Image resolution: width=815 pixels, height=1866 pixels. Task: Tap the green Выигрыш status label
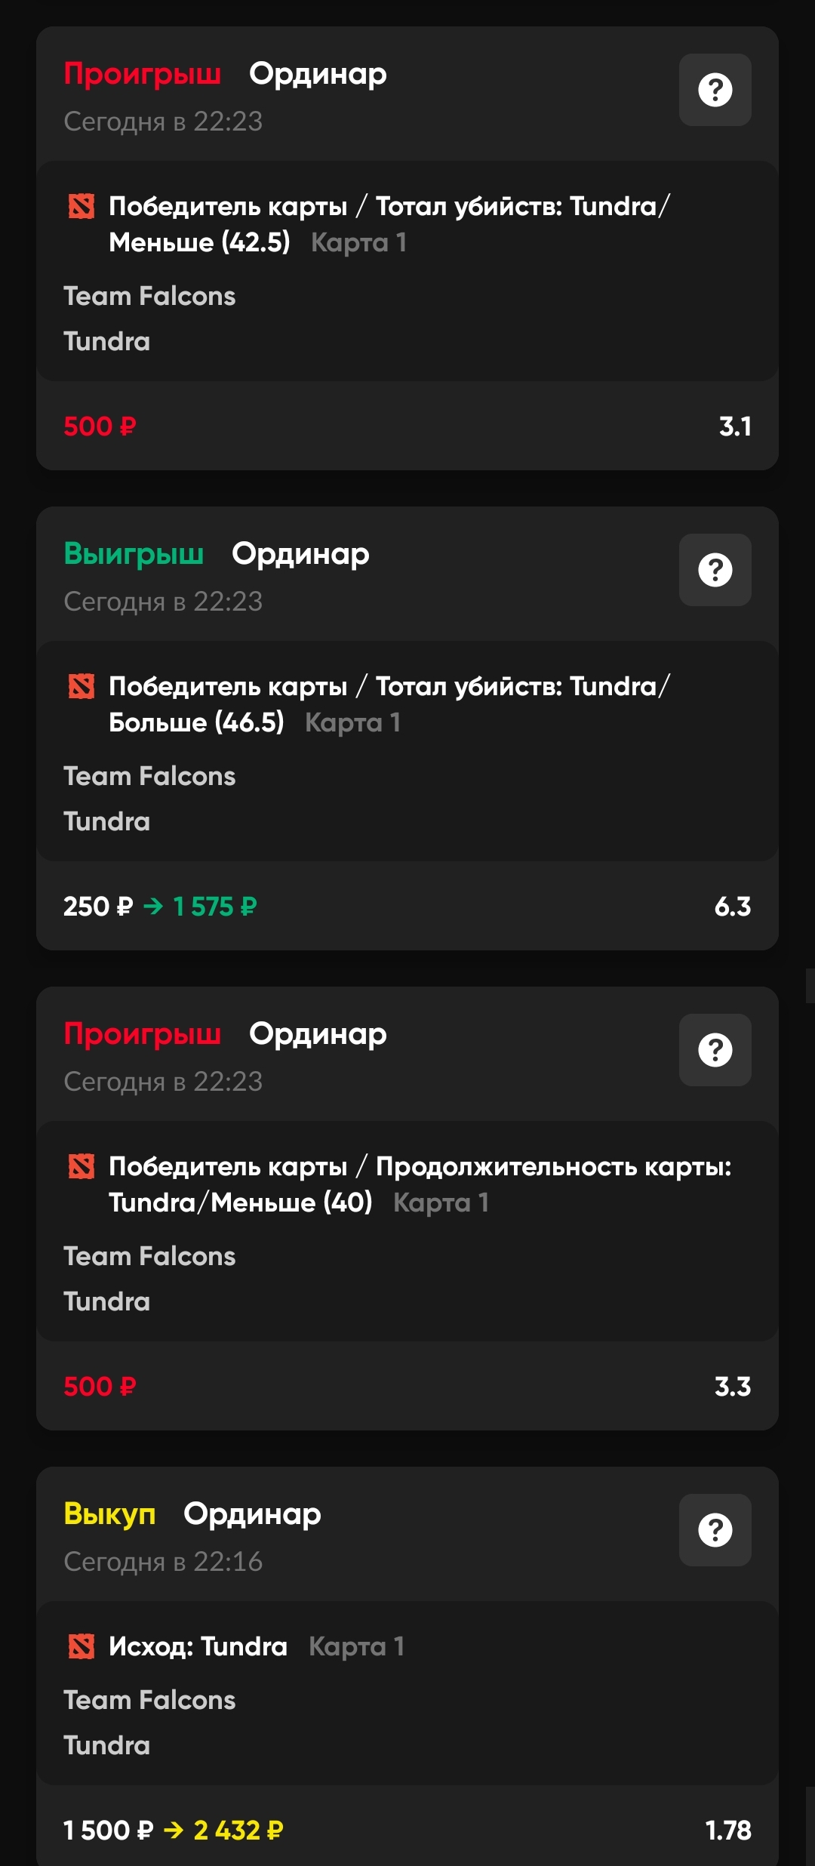134,554
